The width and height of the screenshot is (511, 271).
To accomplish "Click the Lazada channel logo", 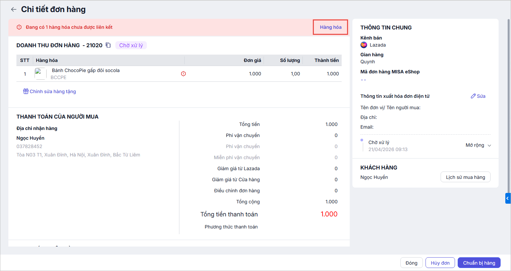I will pos(364,45).
